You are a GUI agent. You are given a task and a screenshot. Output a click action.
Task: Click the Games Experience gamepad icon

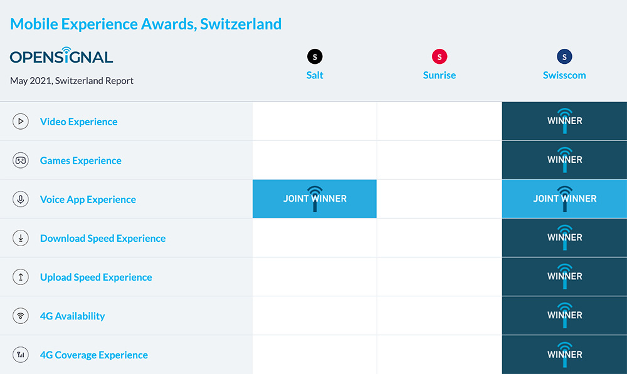pos(21,160)
